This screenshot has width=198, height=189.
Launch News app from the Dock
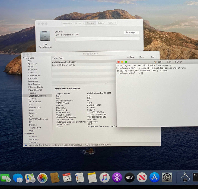point(142,177)
